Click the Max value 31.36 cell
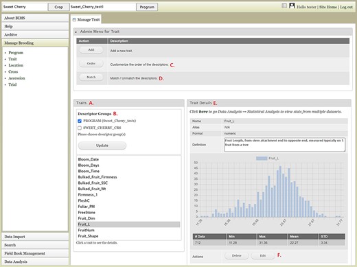 pyautogui.click(x=272, y=242)
